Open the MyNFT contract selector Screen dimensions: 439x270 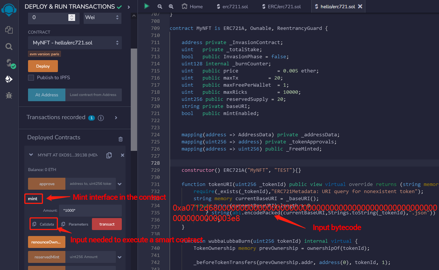coord(75,43)
